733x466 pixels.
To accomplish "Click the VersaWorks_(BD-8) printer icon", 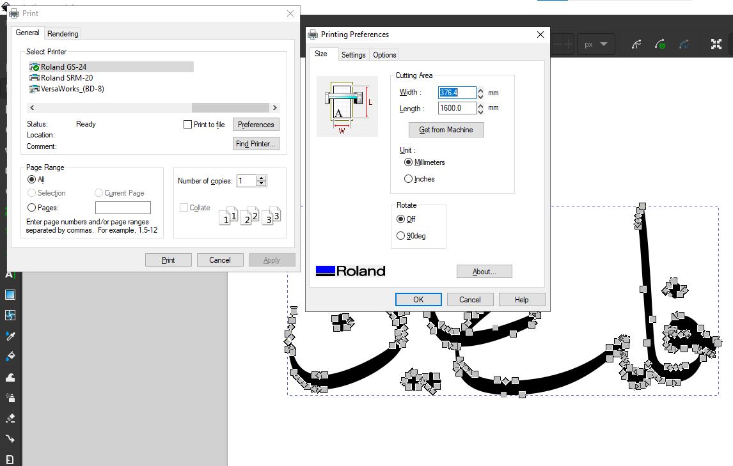I will 34,89.
